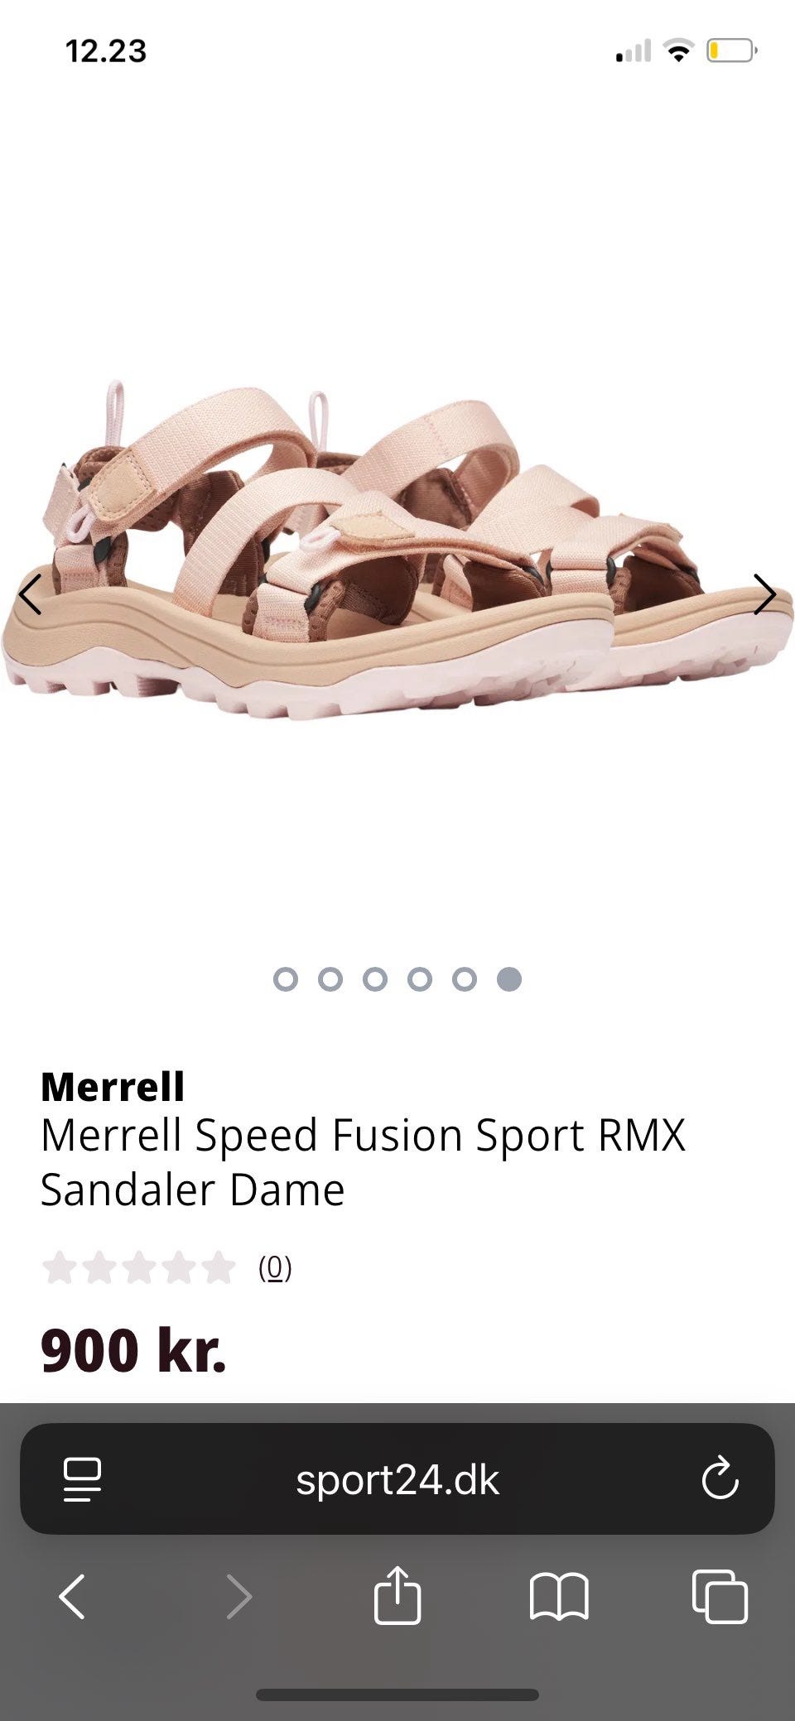Select sixth filled carousel dot
Viewport: 795px width, 1721px height.
point(509,979)
